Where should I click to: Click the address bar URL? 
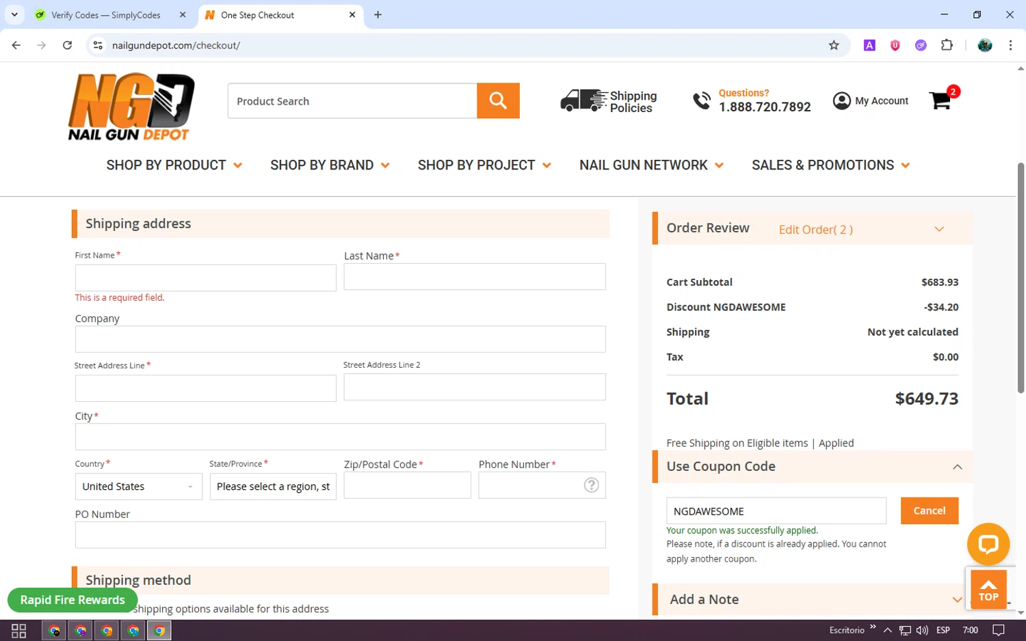(176, 45)
